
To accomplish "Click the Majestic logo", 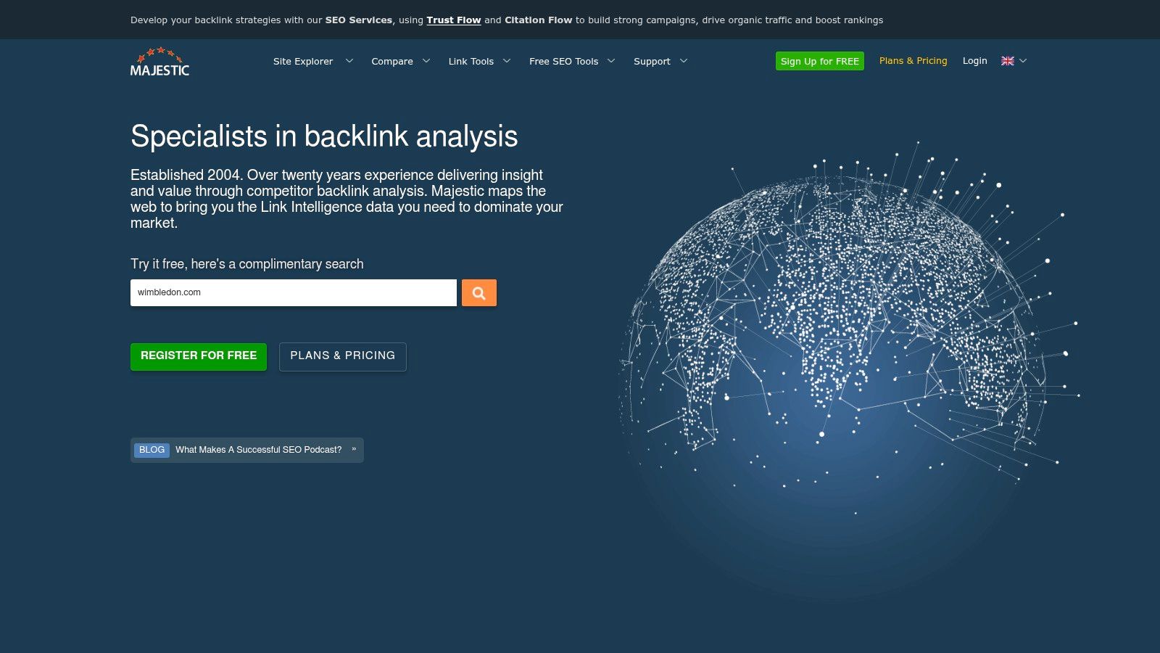I will [x=159, y=62].
